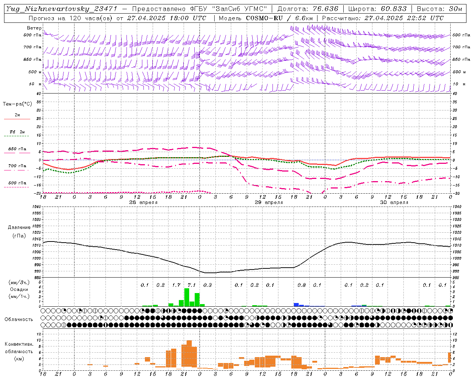Click the 'Прогноз на 120 часа(ов)' text
The height and width of the screenshot is (377, 472).
coord(71,18)
